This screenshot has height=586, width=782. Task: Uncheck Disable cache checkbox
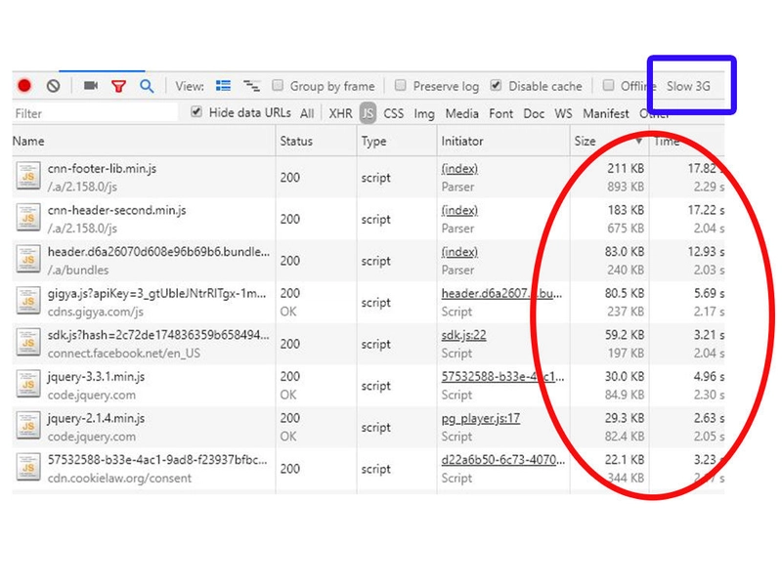496,85
